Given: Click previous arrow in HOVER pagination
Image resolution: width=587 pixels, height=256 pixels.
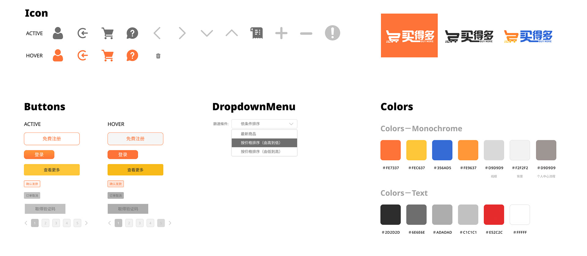Looking at the screenshot, I should click(x=109, y=223).
